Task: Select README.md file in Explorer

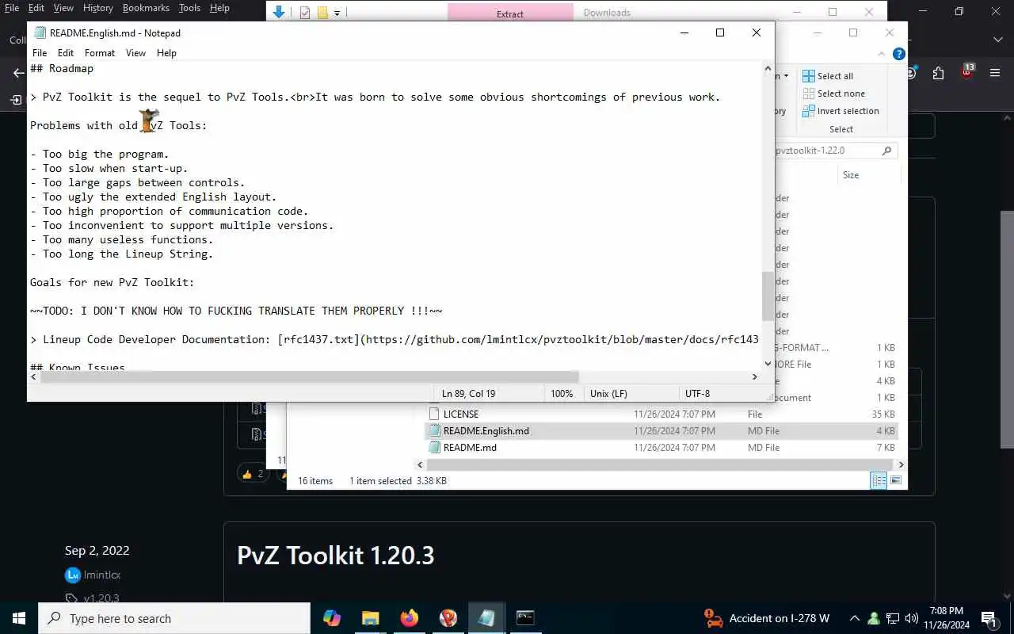Action: [x=470, y=448]
